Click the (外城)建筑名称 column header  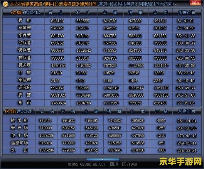click(x=19, y=111)
